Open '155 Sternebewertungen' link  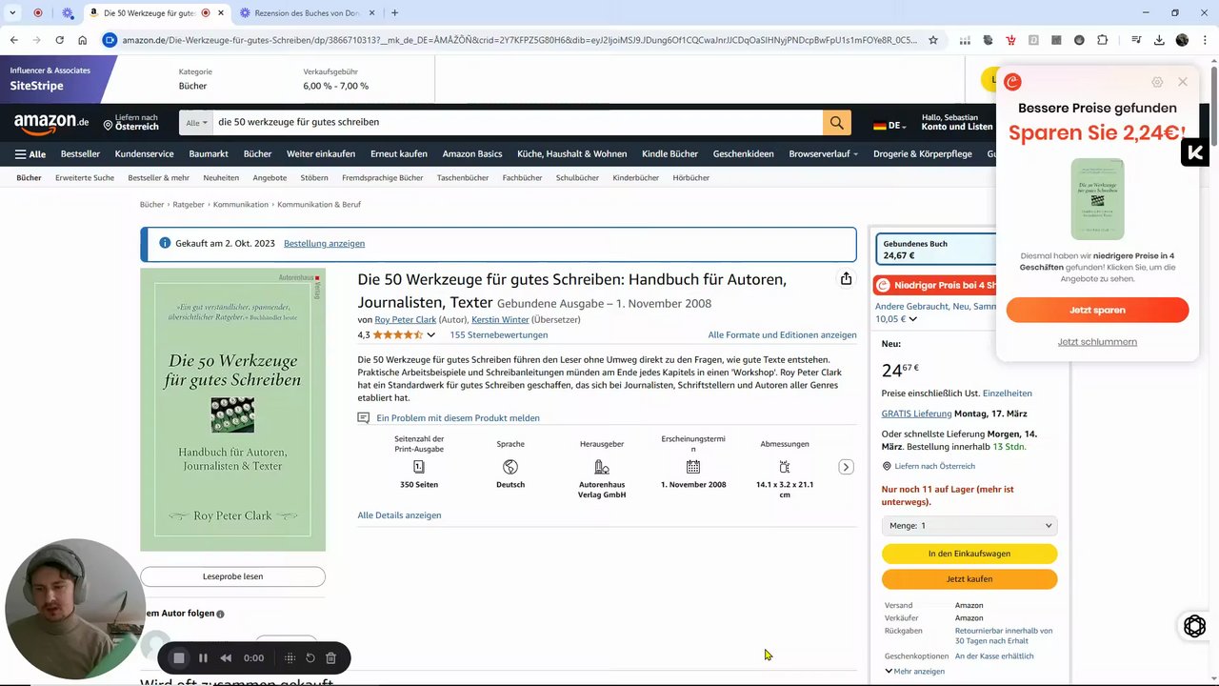point(498,335)
